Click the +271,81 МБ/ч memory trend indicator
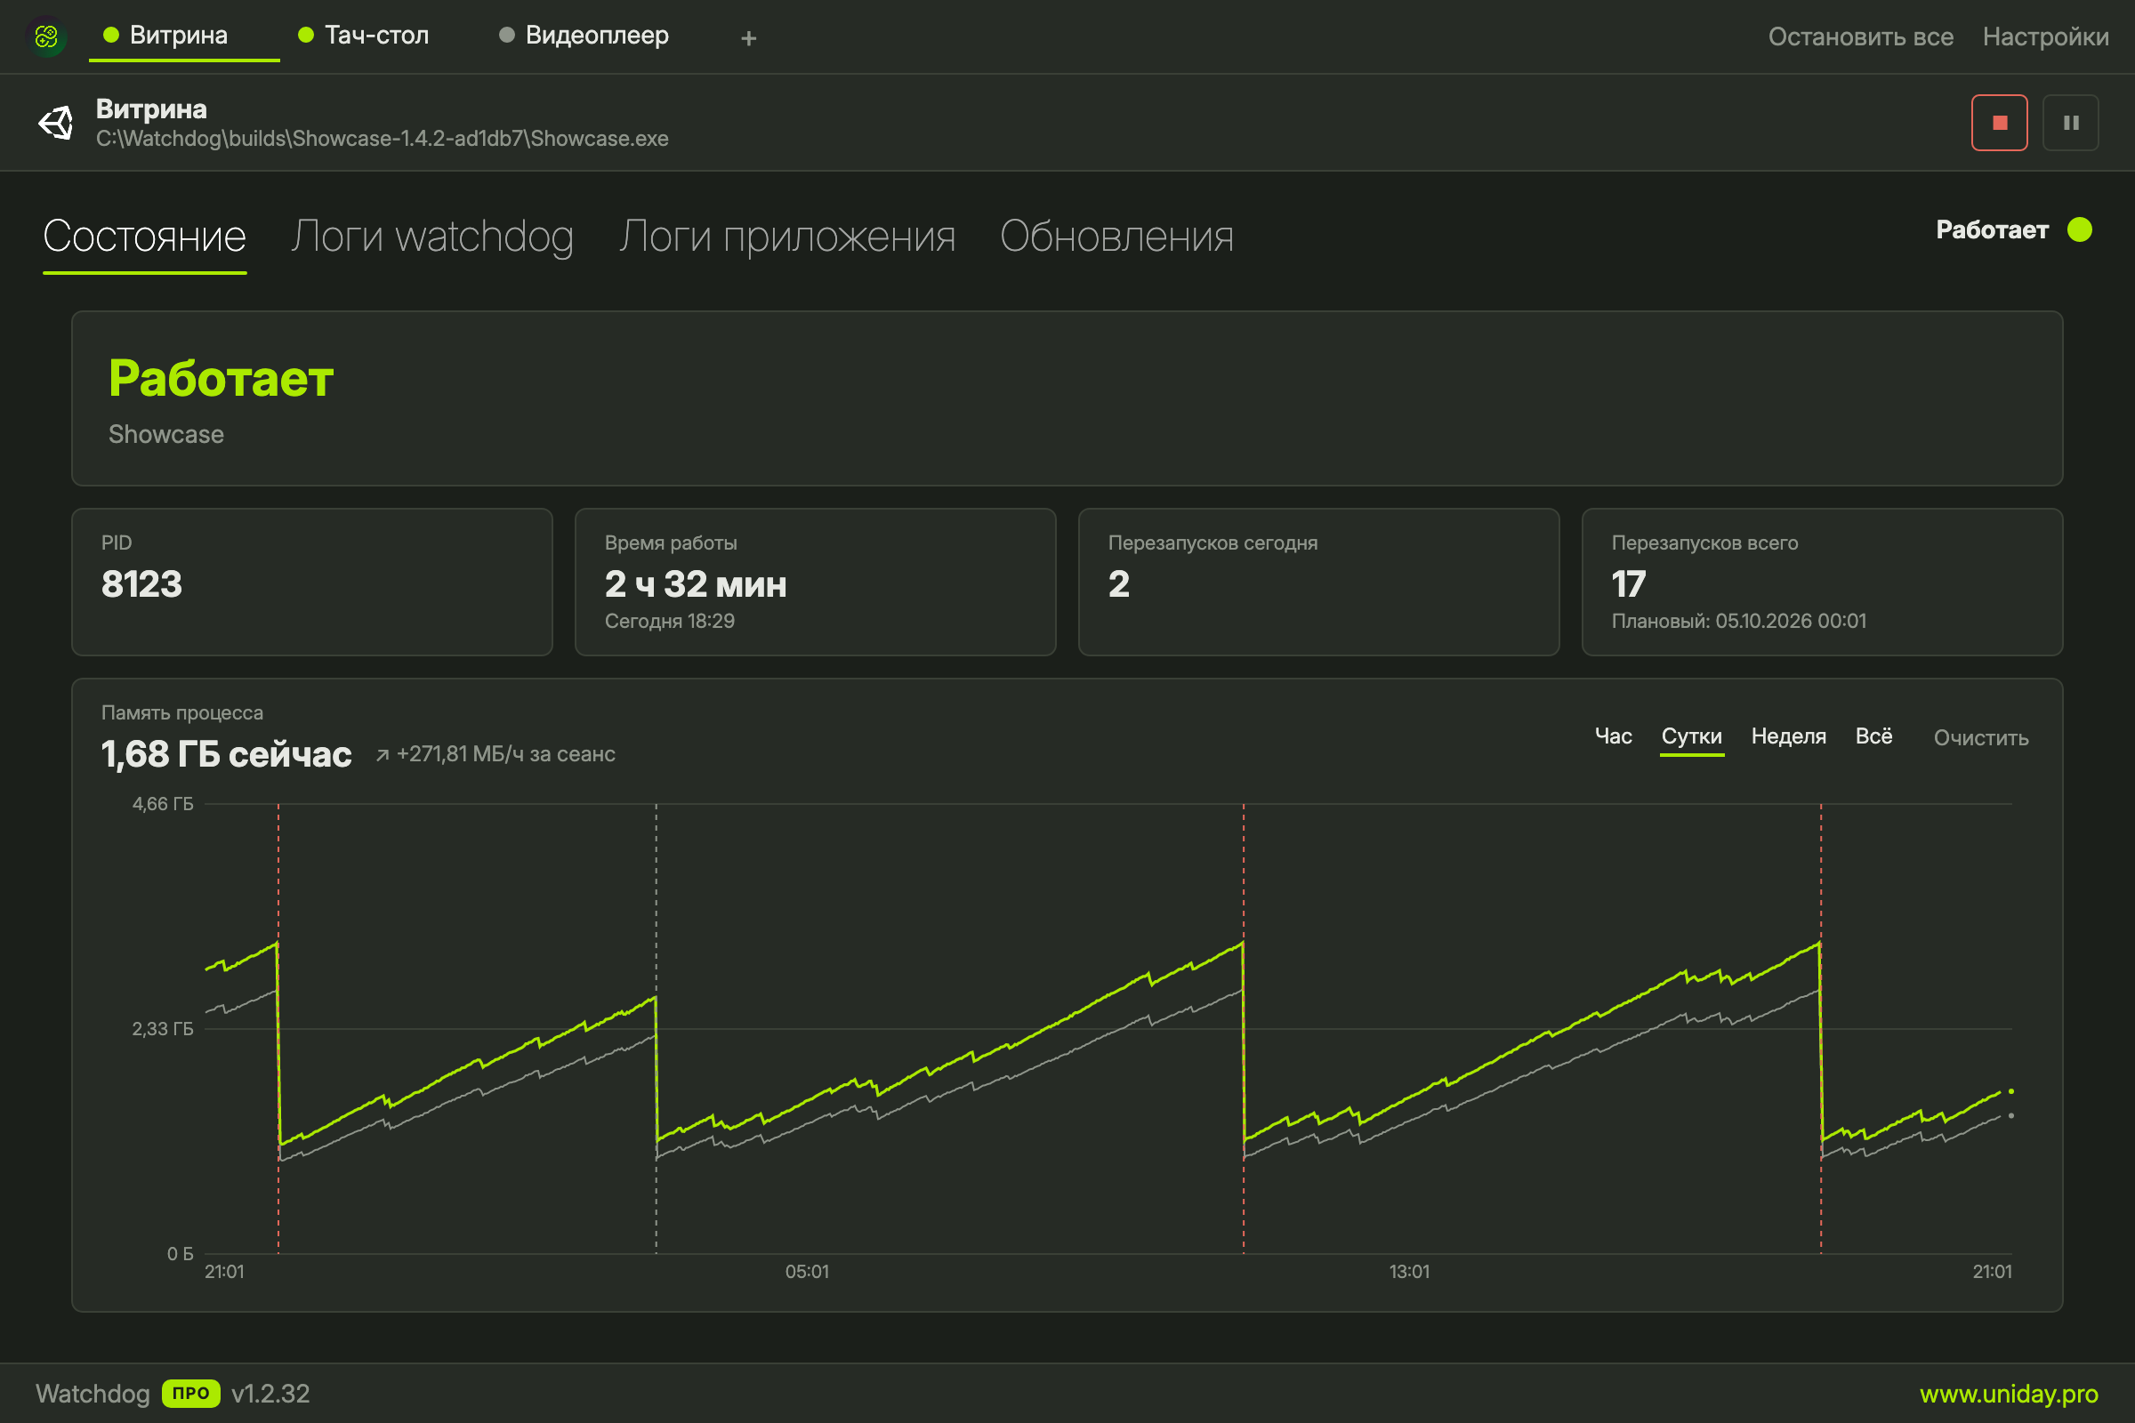 (x=495, y=754)
